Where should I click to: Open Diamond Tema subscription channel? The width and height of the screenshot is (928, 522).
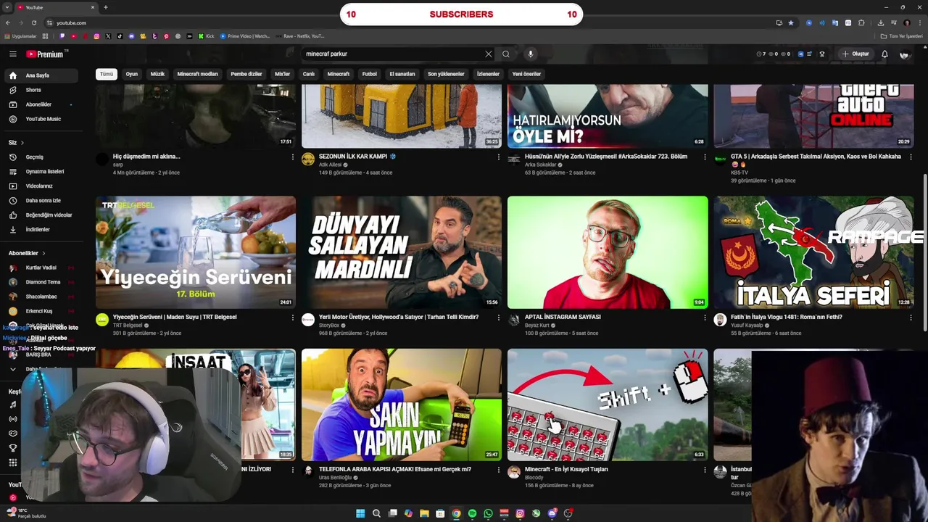pyautogui.click(x=43, y=282)
